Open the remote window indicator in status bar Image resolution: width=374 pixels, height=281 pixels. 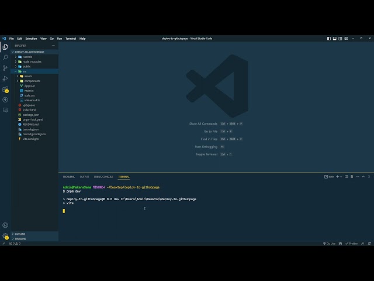(4, 244)
